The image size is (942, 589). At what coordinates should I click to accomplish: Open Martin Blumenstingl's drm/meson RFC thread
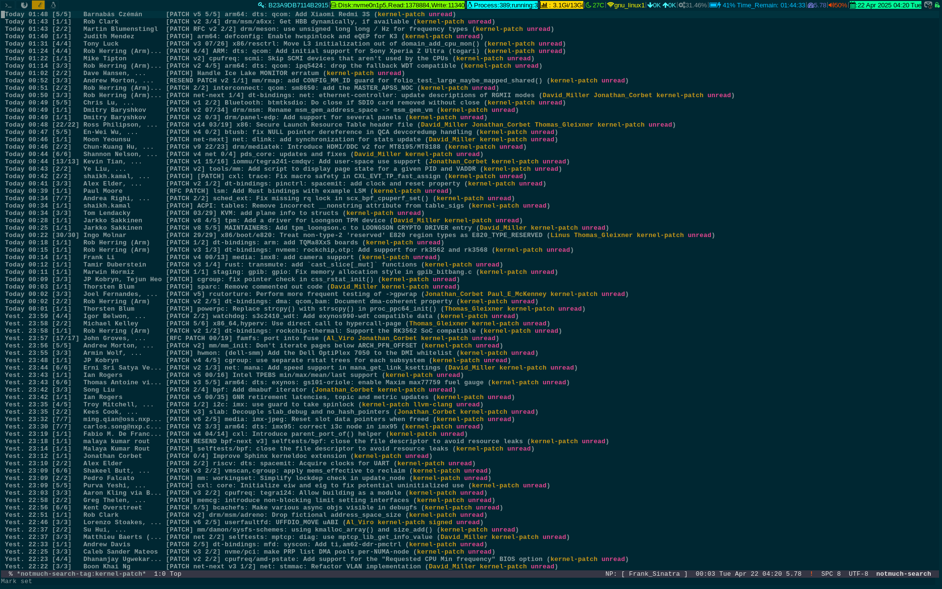(x=471, y=29)
